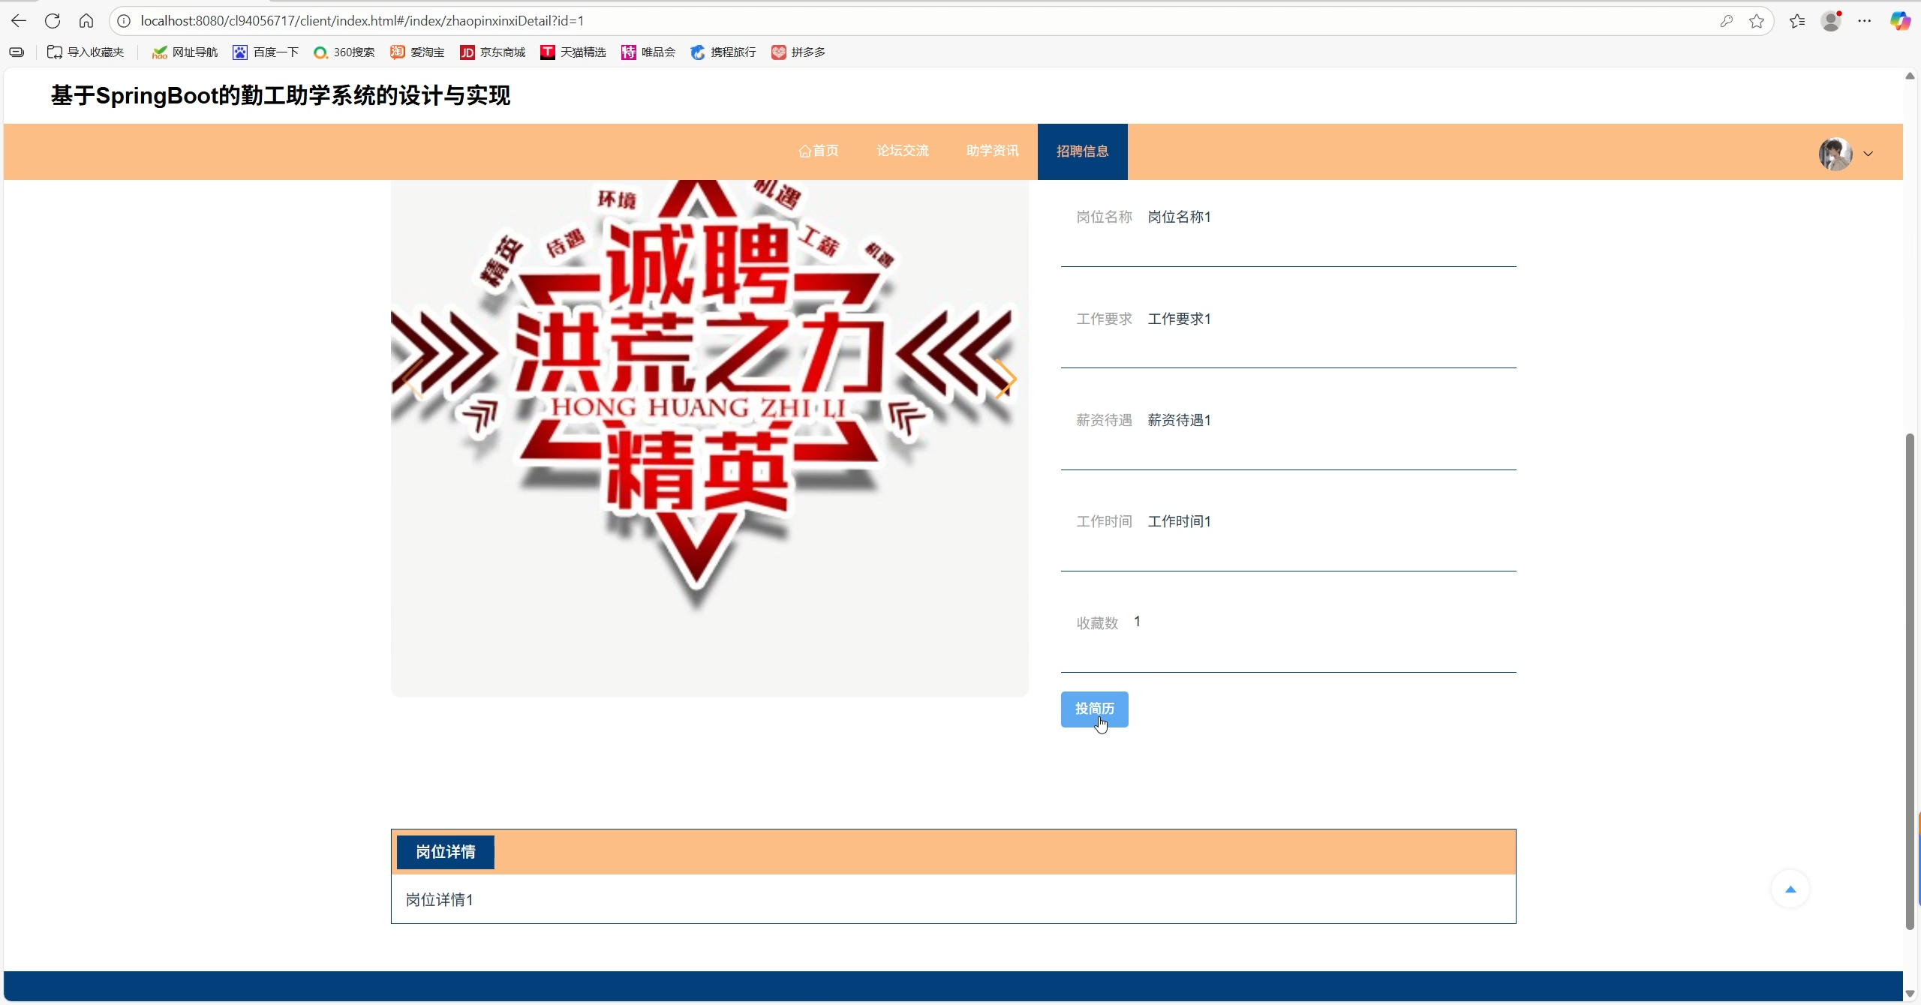Click the browser back arrow
1921x1005 pixels.
click(19, 21)
